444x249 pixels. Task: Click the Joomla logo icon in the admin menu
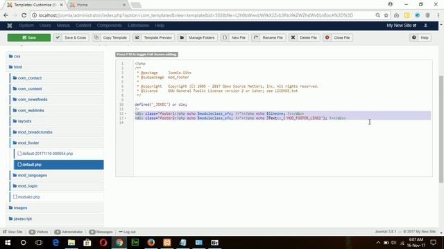(10, 26)
